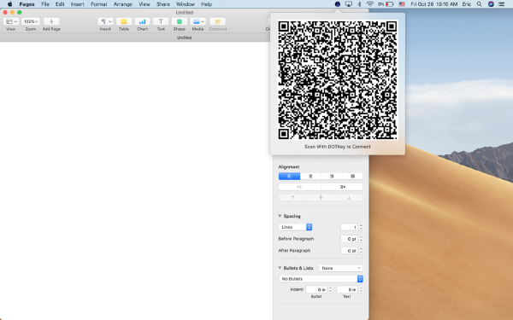Image resolution: width=513 pixels, height=320 pixels.
Task: Click the Before Paragraph stepper
Action: [x=361, y=239]
